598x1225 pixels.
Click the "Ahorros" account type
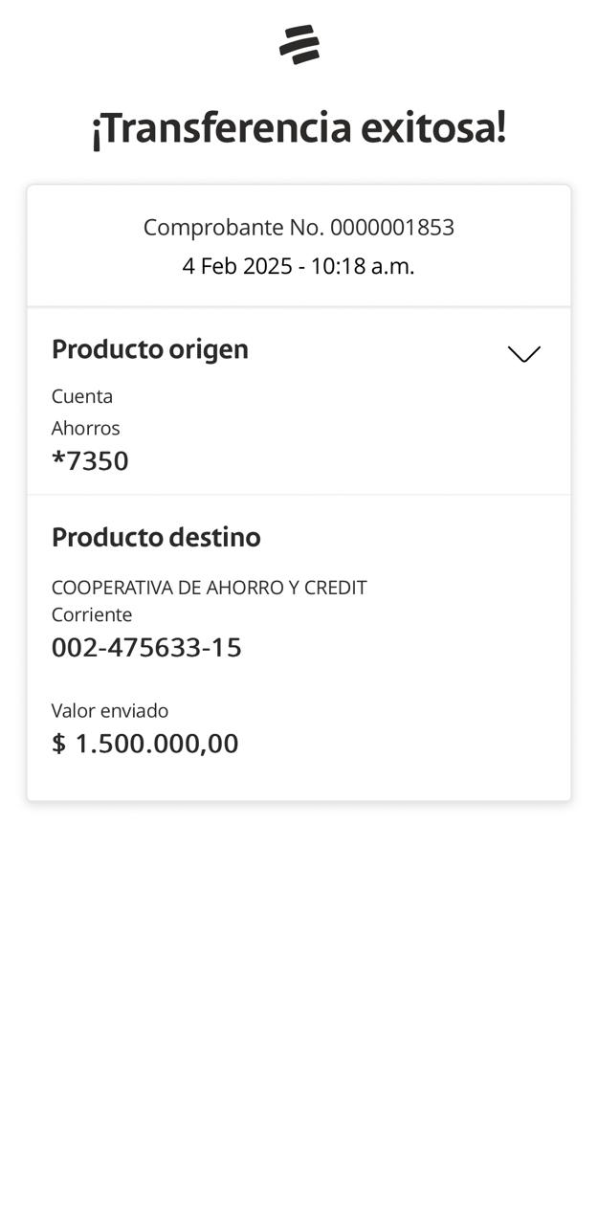86,428
